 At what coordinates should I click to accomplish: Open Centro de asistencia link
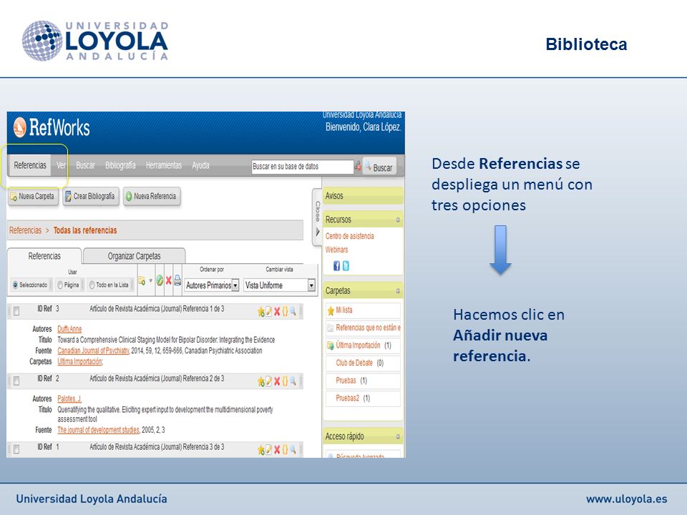pyautogui.click(x=350, y=236)
